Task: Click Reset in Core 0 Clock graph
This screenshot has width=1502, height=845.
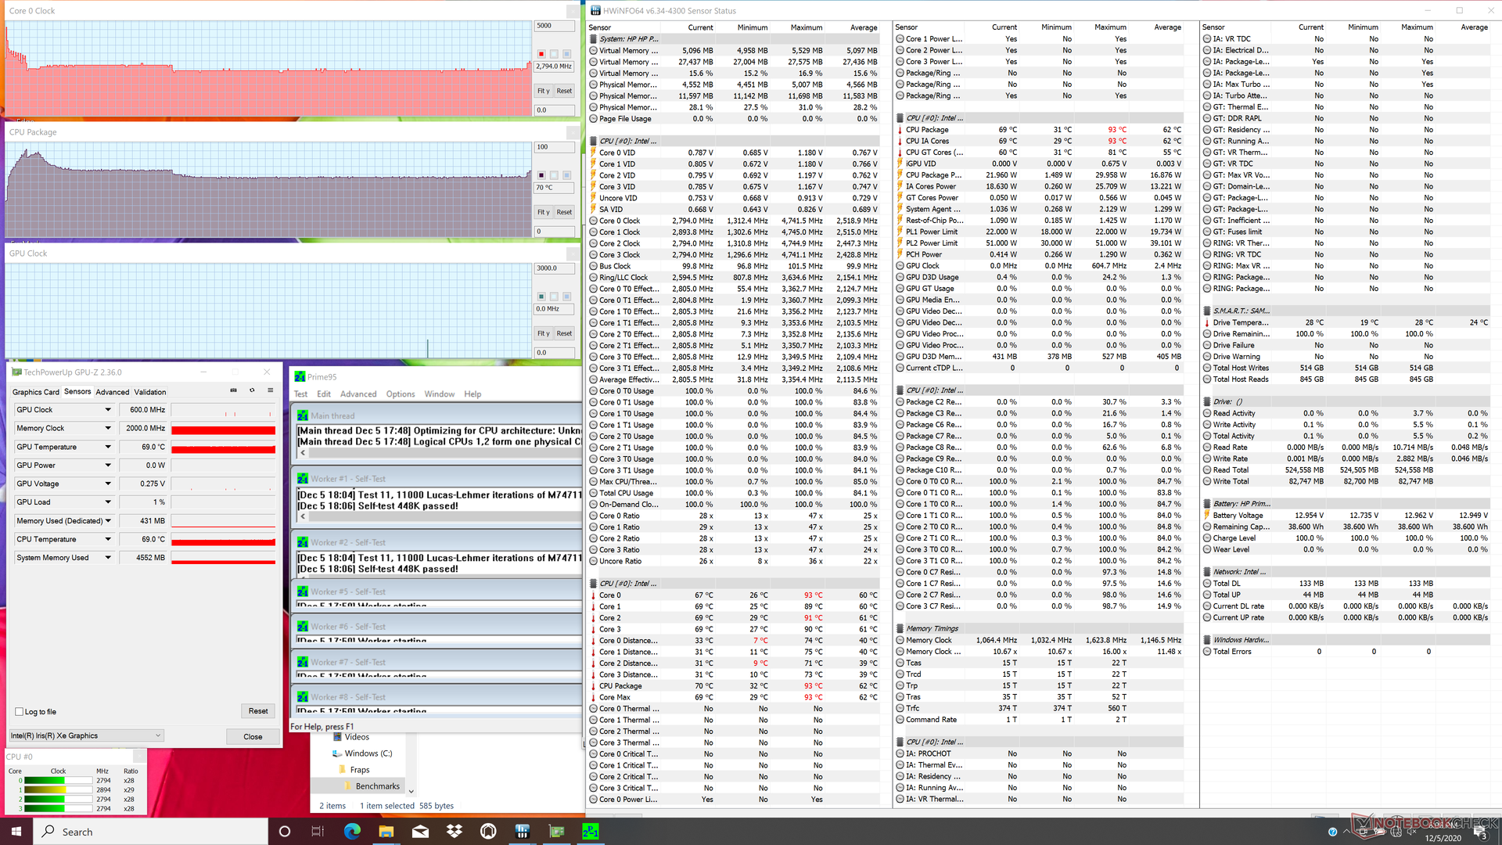Action: point(564,91)
